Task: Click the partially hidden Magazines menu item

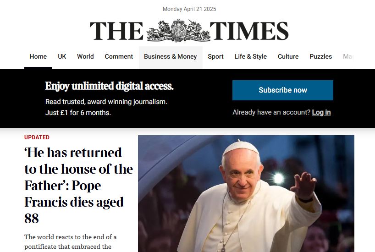Action: tap(348, 57)
